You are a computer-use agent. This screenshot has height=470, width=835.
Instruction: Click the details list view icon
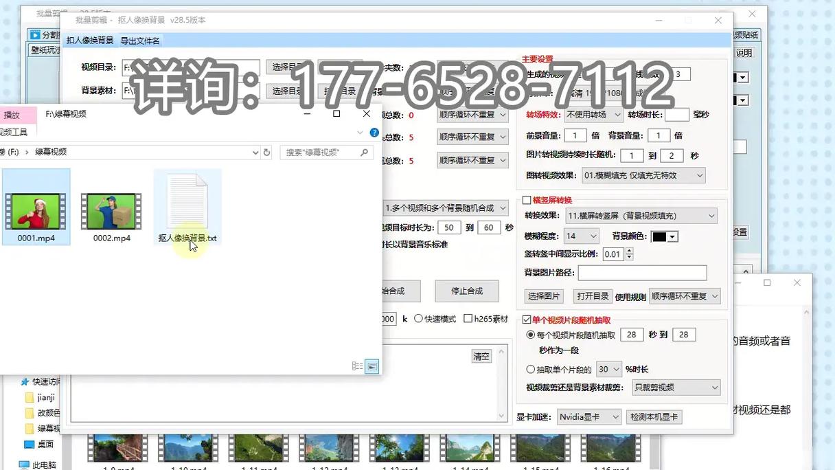click(x=357, y=366)
